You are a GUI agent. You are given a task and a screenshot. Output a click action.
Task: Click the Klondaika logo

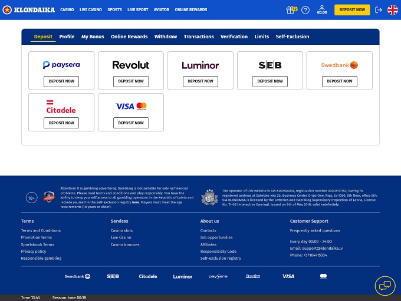(28, 9)
